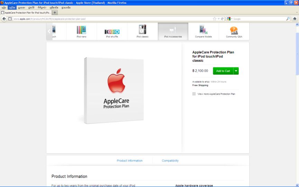Switch to the Compatibility tab
This screenshot has width=299, height=187.
pos(170,161)
